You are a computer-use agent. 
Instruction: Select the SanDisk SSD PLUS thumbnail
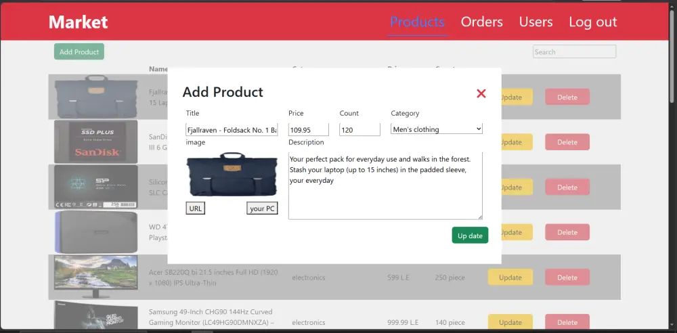(x=96, y=142)
